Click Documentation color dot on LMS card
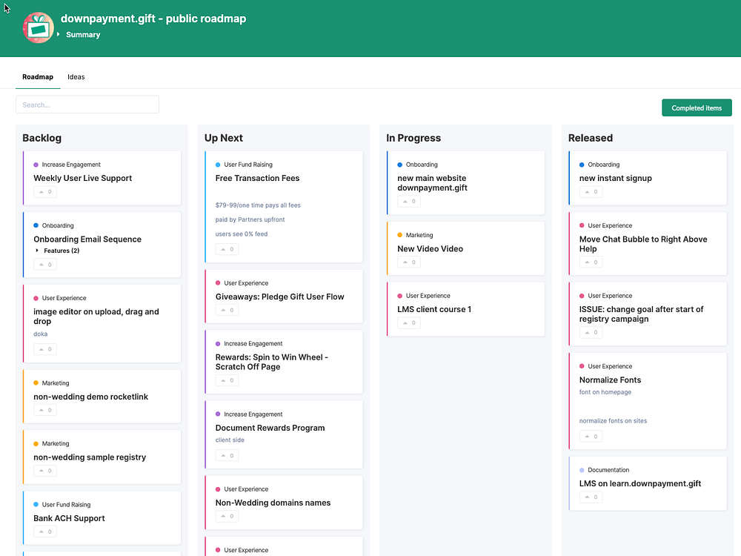This screenshot has height=556, width=741. 582,470
